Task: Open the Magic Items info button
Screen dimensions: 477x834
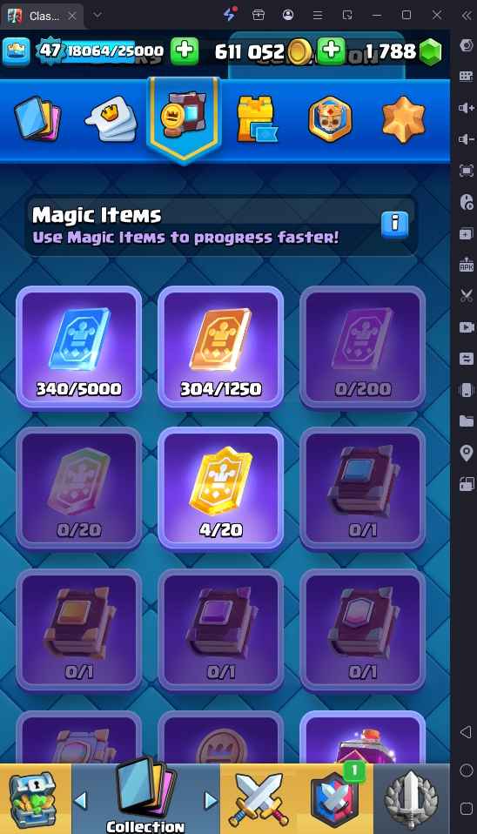Action: point(394,224)
